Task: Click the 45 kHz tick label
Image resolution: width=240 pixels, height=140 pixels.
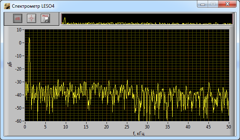Action: 208,127
